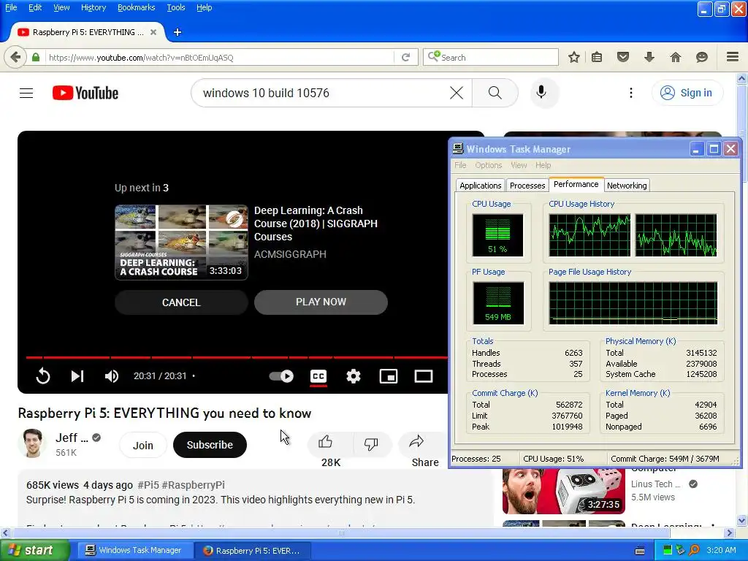This screenshot has width=748, height=561.
Task: Focus the Firefox toolbar Search field
Action: (491, 57)
